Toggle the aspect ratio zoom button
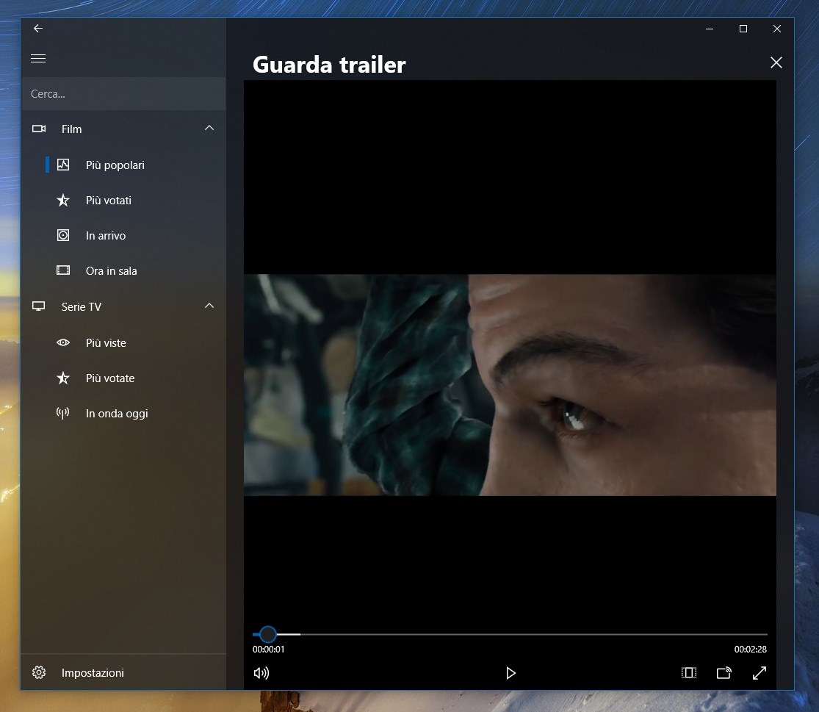Screen dimensions: 819x712 click(689, 673)
